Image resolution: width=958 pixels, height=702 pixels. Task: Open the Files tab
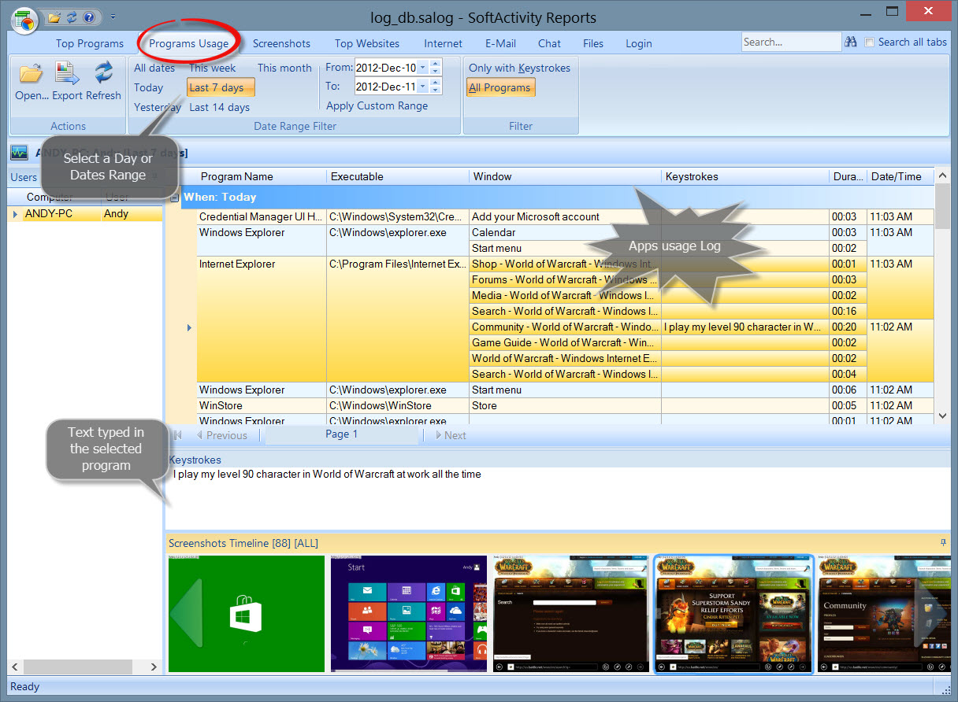point(593,43)
